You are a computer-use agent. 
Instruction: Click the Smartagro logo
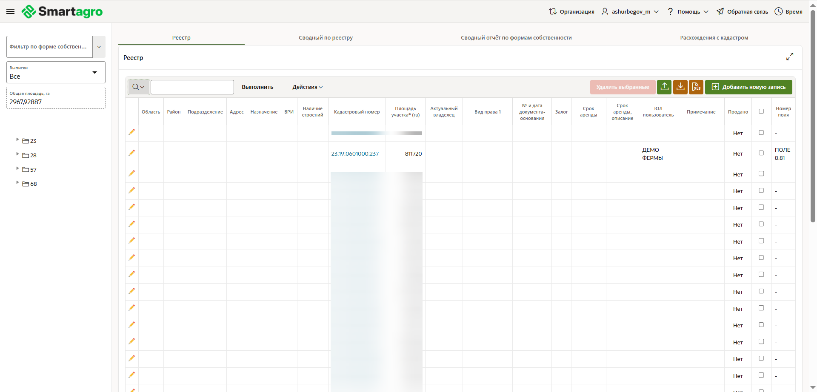[62, 11]
